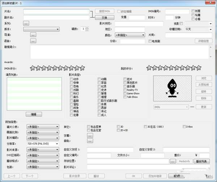
Task: Click the poster placeholder image
Action: click(x=173, y=88)
